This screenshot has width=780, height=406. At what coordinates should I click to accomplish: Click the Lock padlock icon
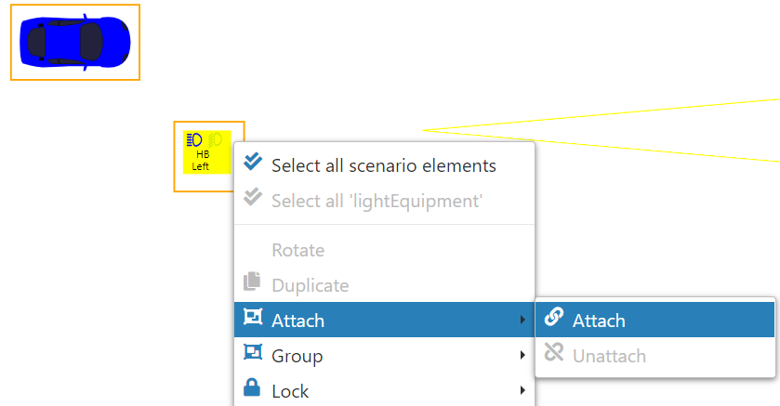pyautogui.click(x=252, y=387)
